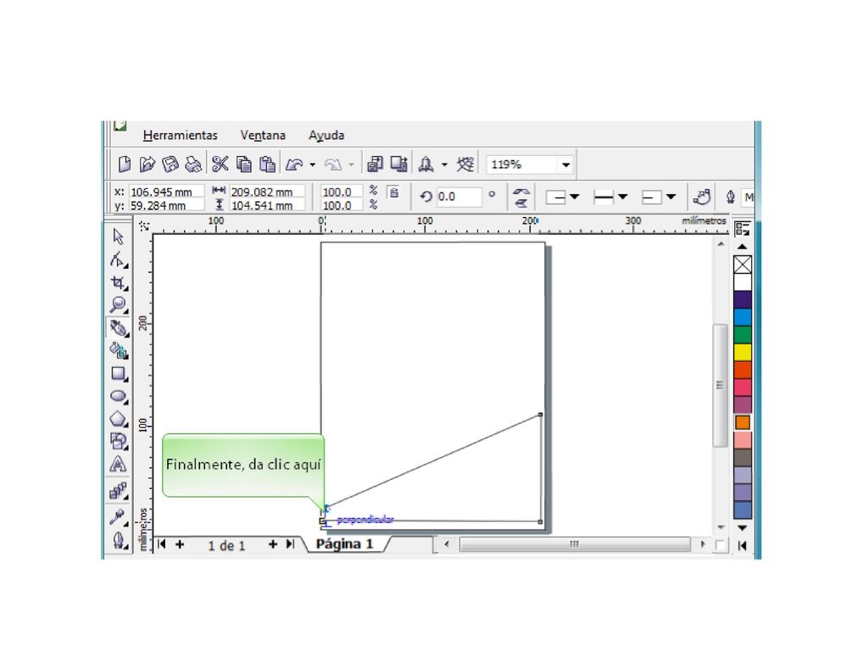Open the Ayuda menu
The width and height of the screenshot is (868, 651).
pyautogui.click(x=326, y=135)
